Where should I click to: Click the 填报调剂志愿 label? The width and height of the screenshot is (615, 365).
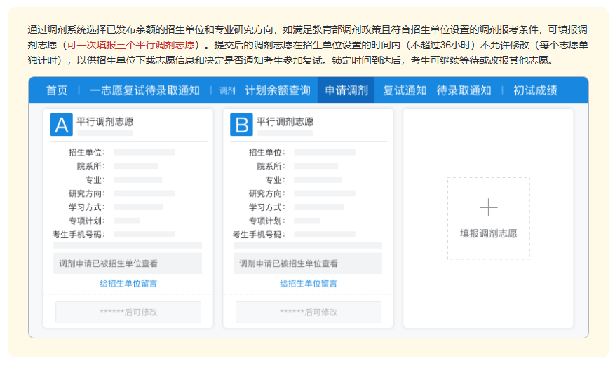(x=488, y=233)
